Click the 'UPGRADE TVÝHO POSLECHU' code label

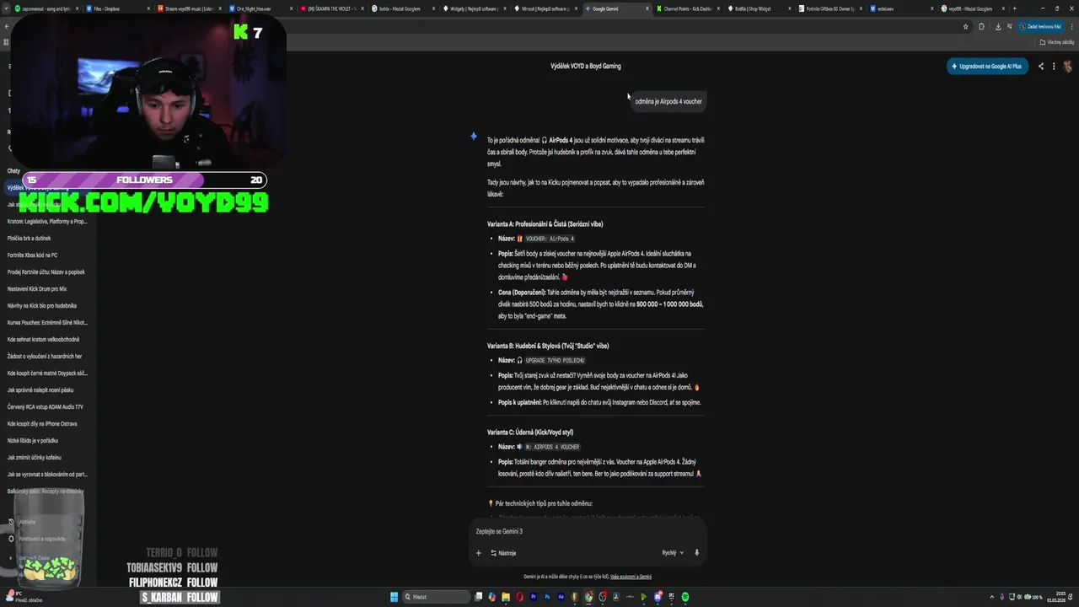tap(555, 360)
